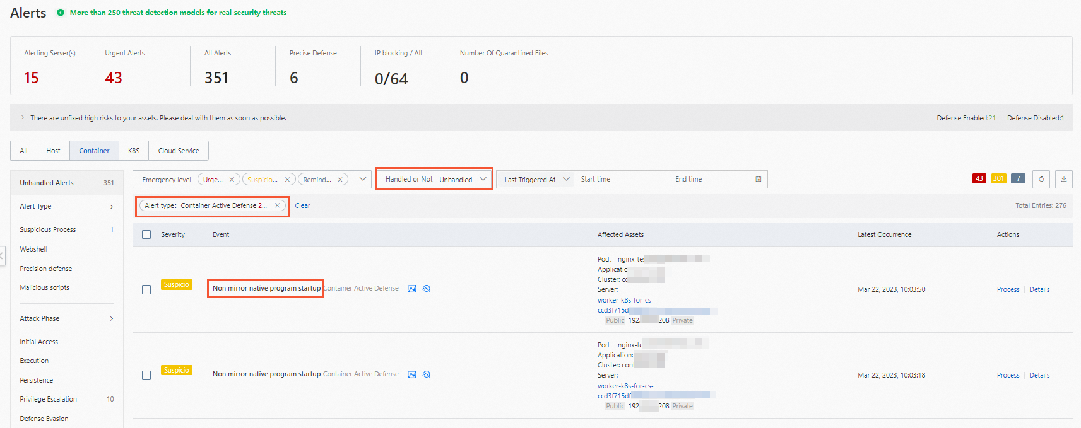Open the Emergency level dropdown arrow
Viewport: 1081px width, 428px height.
[x=363, y=179]
